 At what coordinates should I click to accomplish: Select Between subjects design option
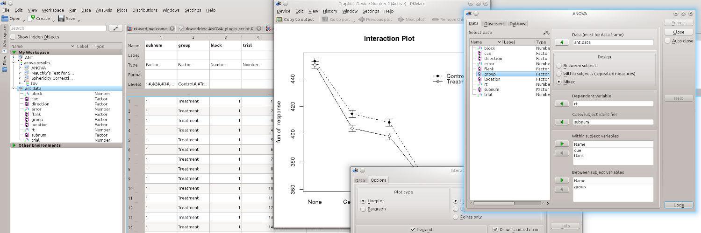[x=559, y=66]
